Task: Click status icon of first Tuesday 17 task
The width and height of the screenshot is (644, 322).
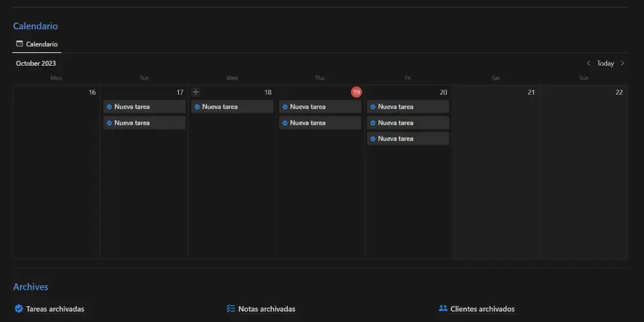Action: (x=109, y=107)
